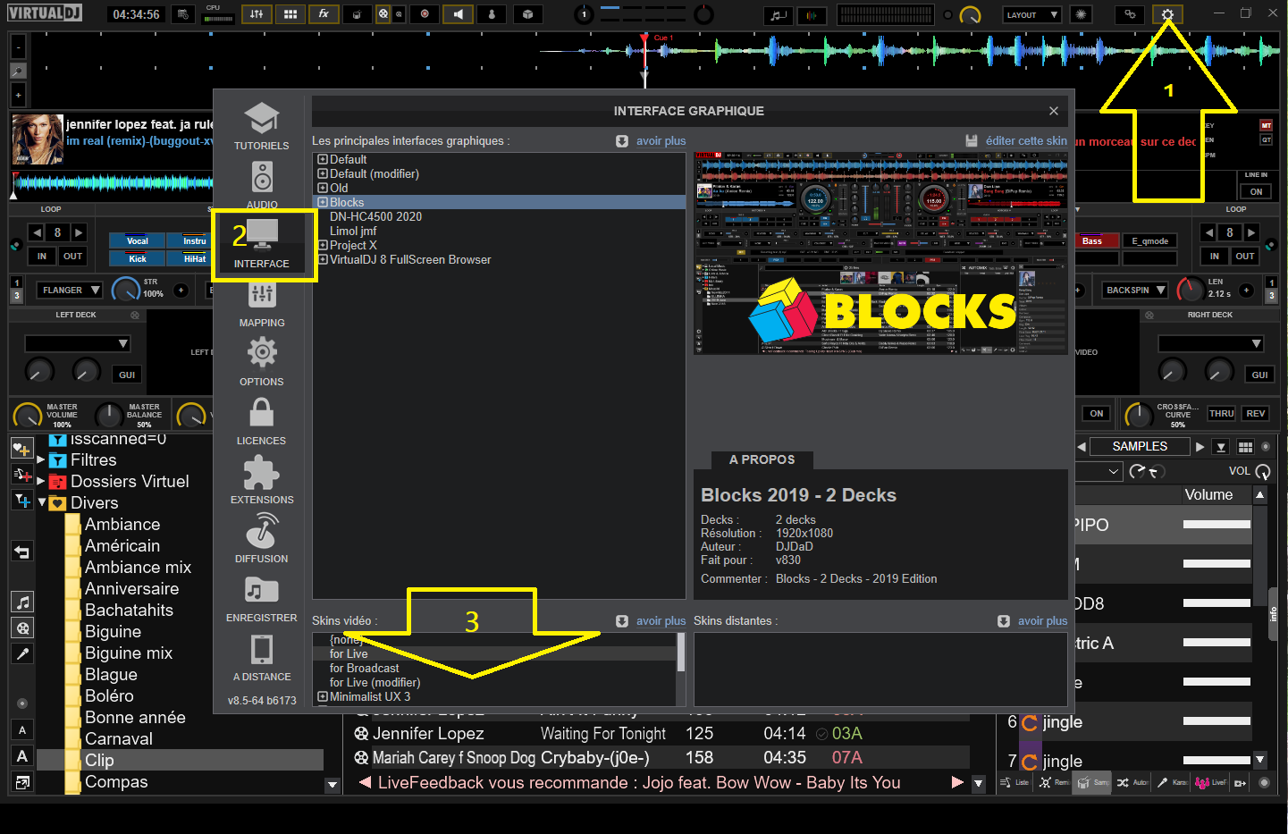Screen dimensions: 1288x834
Task: Open the LAYOUT dropdown
Action: 1031,15
